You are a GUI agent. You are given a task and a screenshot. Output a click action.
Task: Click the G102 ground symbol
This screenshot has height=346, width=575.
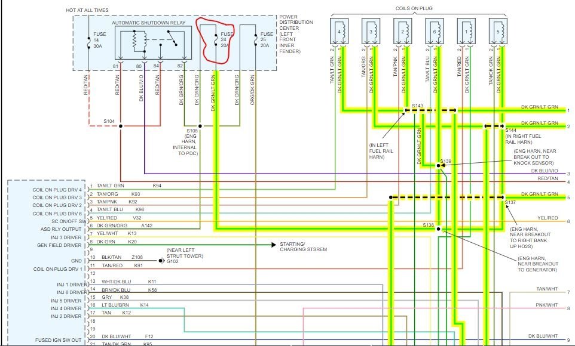pos(162,261)
